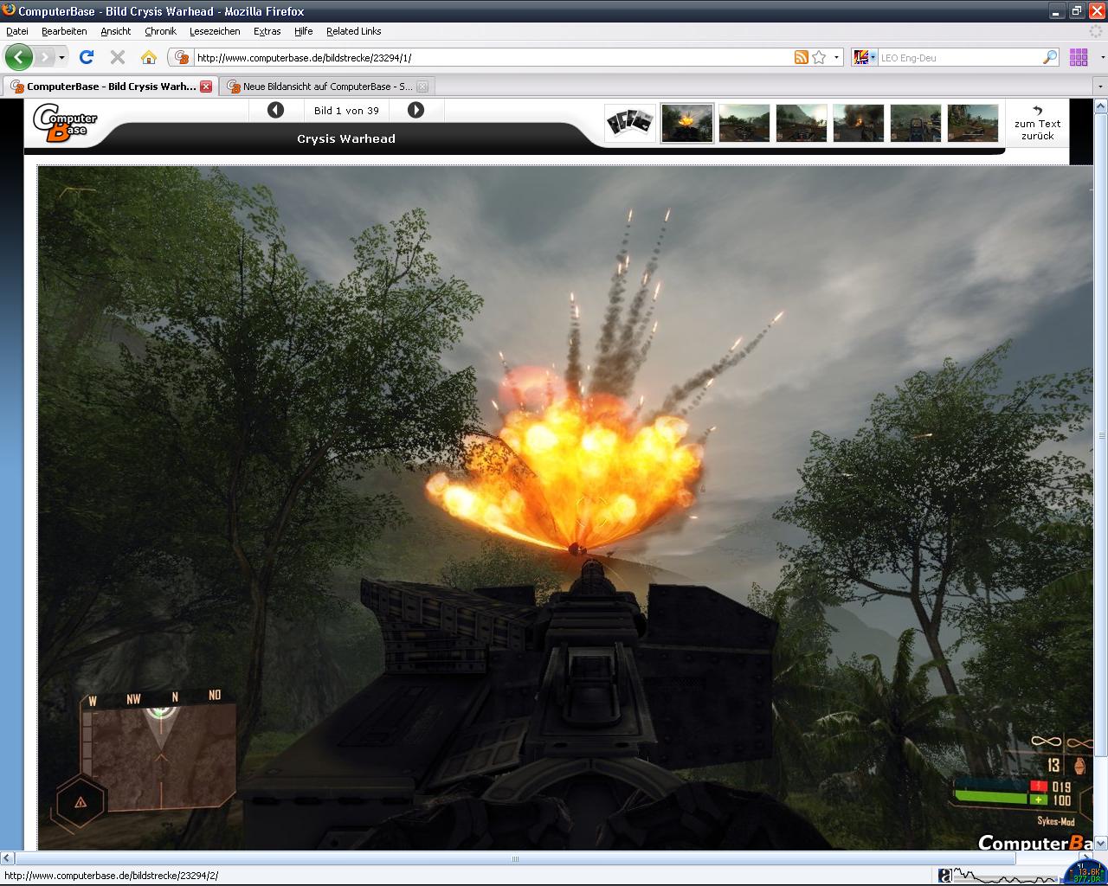Click the horizontal scrollbar thumb

[x=516, y=858]
